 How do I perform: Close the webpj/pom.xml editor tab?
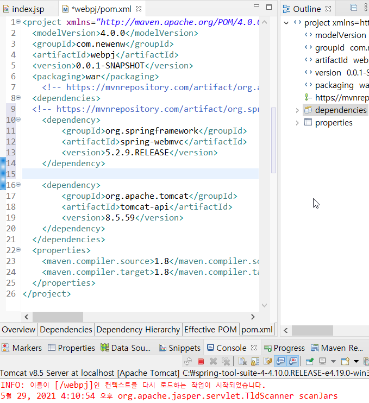click(x=139, y=9)
